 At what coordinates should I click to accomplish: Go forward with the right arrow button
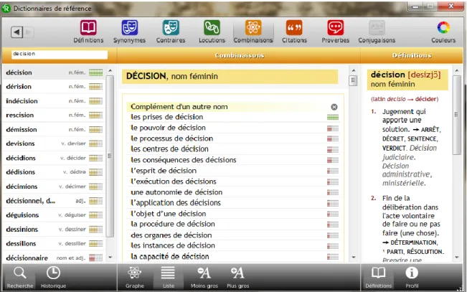click(x=29, y=32)
